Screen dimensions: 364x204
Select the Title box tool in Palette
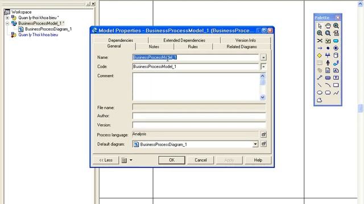click(328, 78)
